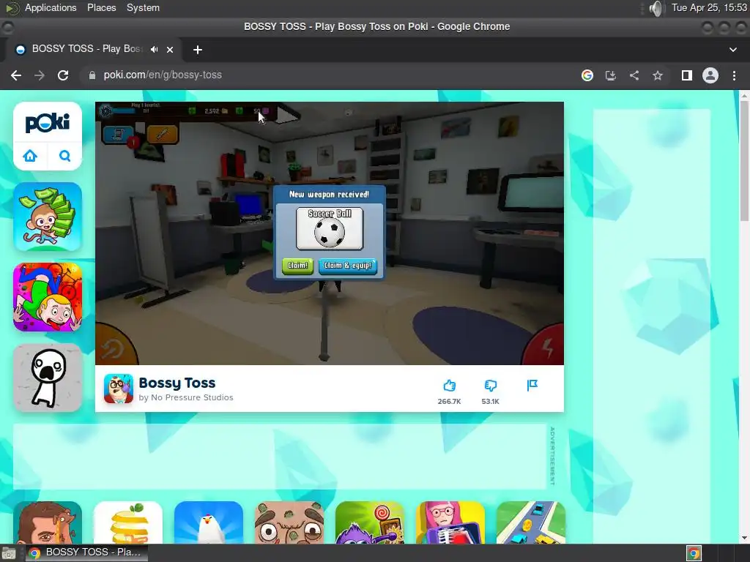Open the pink-haired girl game thumbnail

tap(450, 522)
